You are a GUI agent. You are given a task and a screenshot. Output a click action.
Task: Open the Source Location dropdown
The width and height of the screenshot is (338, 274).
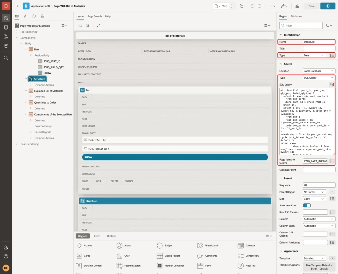coord(319,71)
